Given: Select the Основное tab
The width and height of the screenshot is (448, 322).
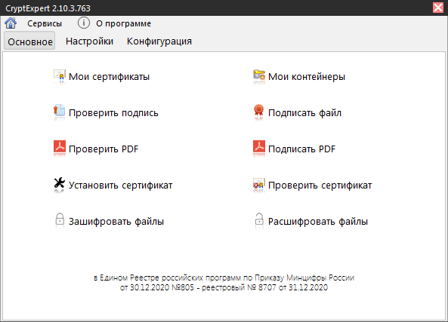Looking at the screenshot, I should pyautogui.click(x=29, y=41).
